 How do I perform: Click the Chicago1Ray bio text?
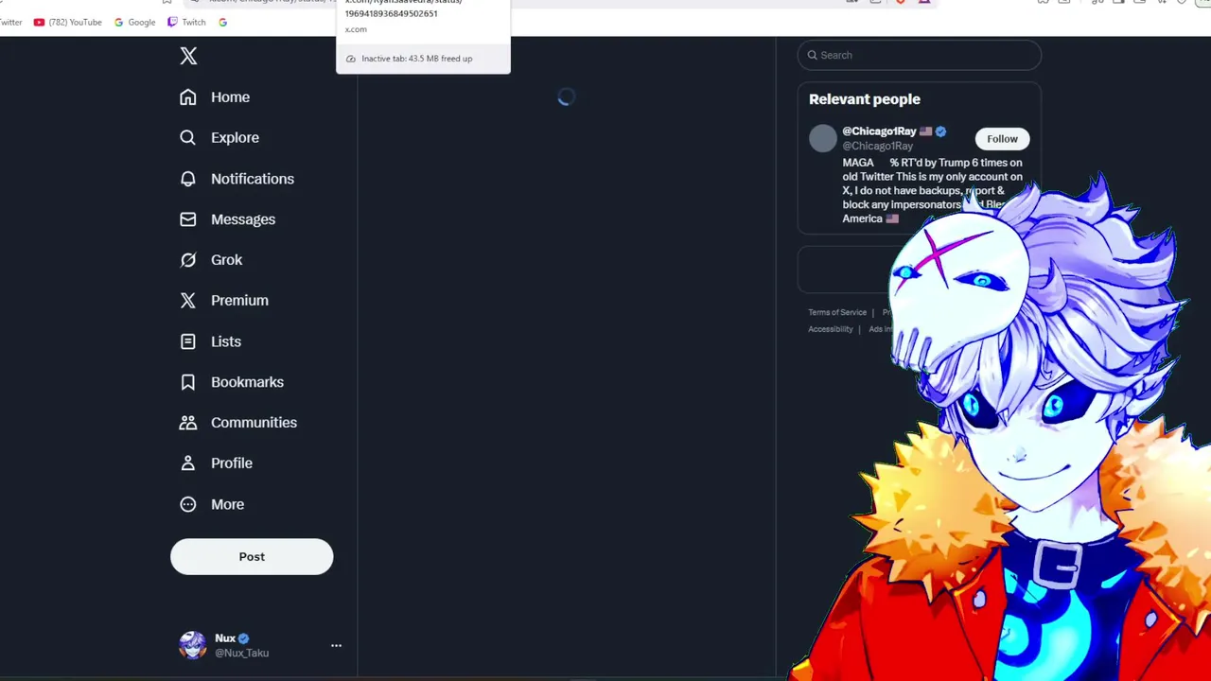tap(932, 190)
